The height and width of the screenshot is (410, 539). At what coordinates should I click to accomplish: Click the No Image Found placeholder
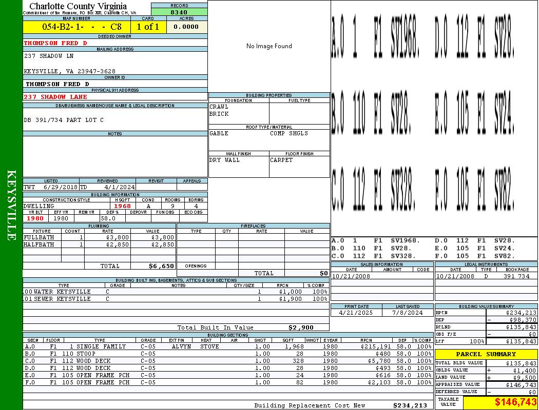269,46
